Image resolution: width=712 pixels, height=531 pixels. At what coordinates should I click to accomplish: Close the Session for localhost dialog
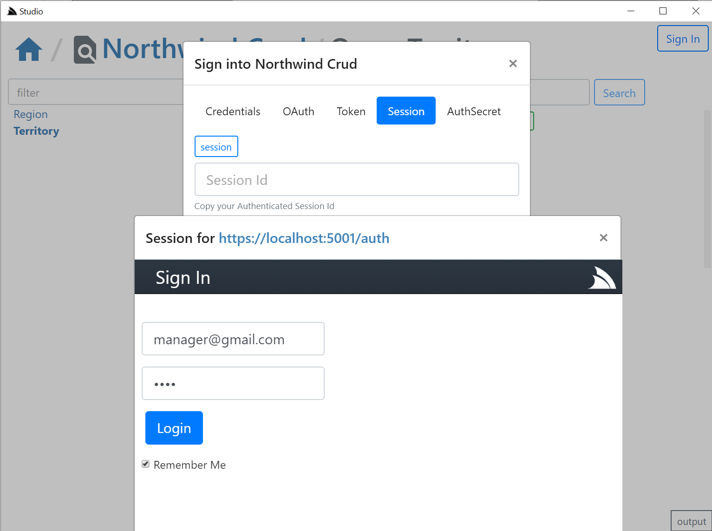point(603,238)
